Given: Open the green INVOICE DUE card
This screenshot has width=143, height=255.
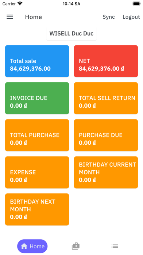Looking at the screenshot, I should point(37,98).
